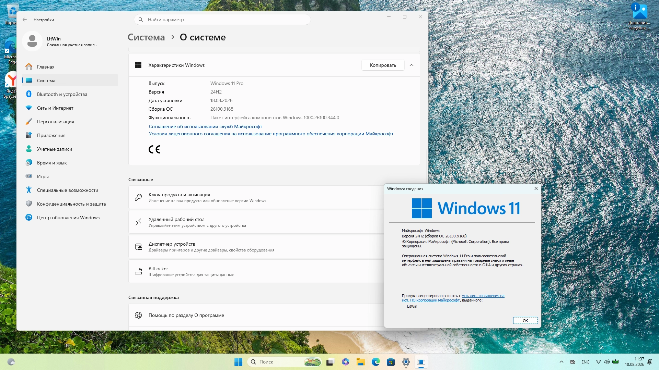Open the Wi-Fi network tray icon
Screen dimensions: 659x370
598,362
